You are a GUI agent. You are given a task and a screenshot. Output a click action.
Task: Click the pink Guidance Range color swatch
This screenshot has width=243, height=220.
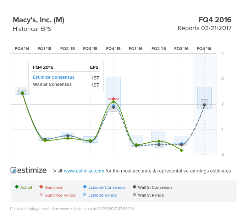[x=41, y=194]
